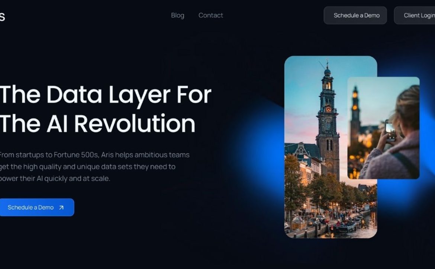Open the Blog navigation link
Image resolution: width=435 pixels, height=269 pixels.
point(178,16)
